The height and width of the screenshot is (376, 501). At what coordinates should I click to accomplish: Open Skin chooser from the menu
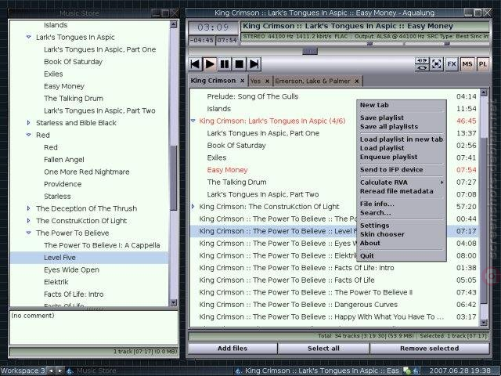pyautogui.click(x=382, y=234)
